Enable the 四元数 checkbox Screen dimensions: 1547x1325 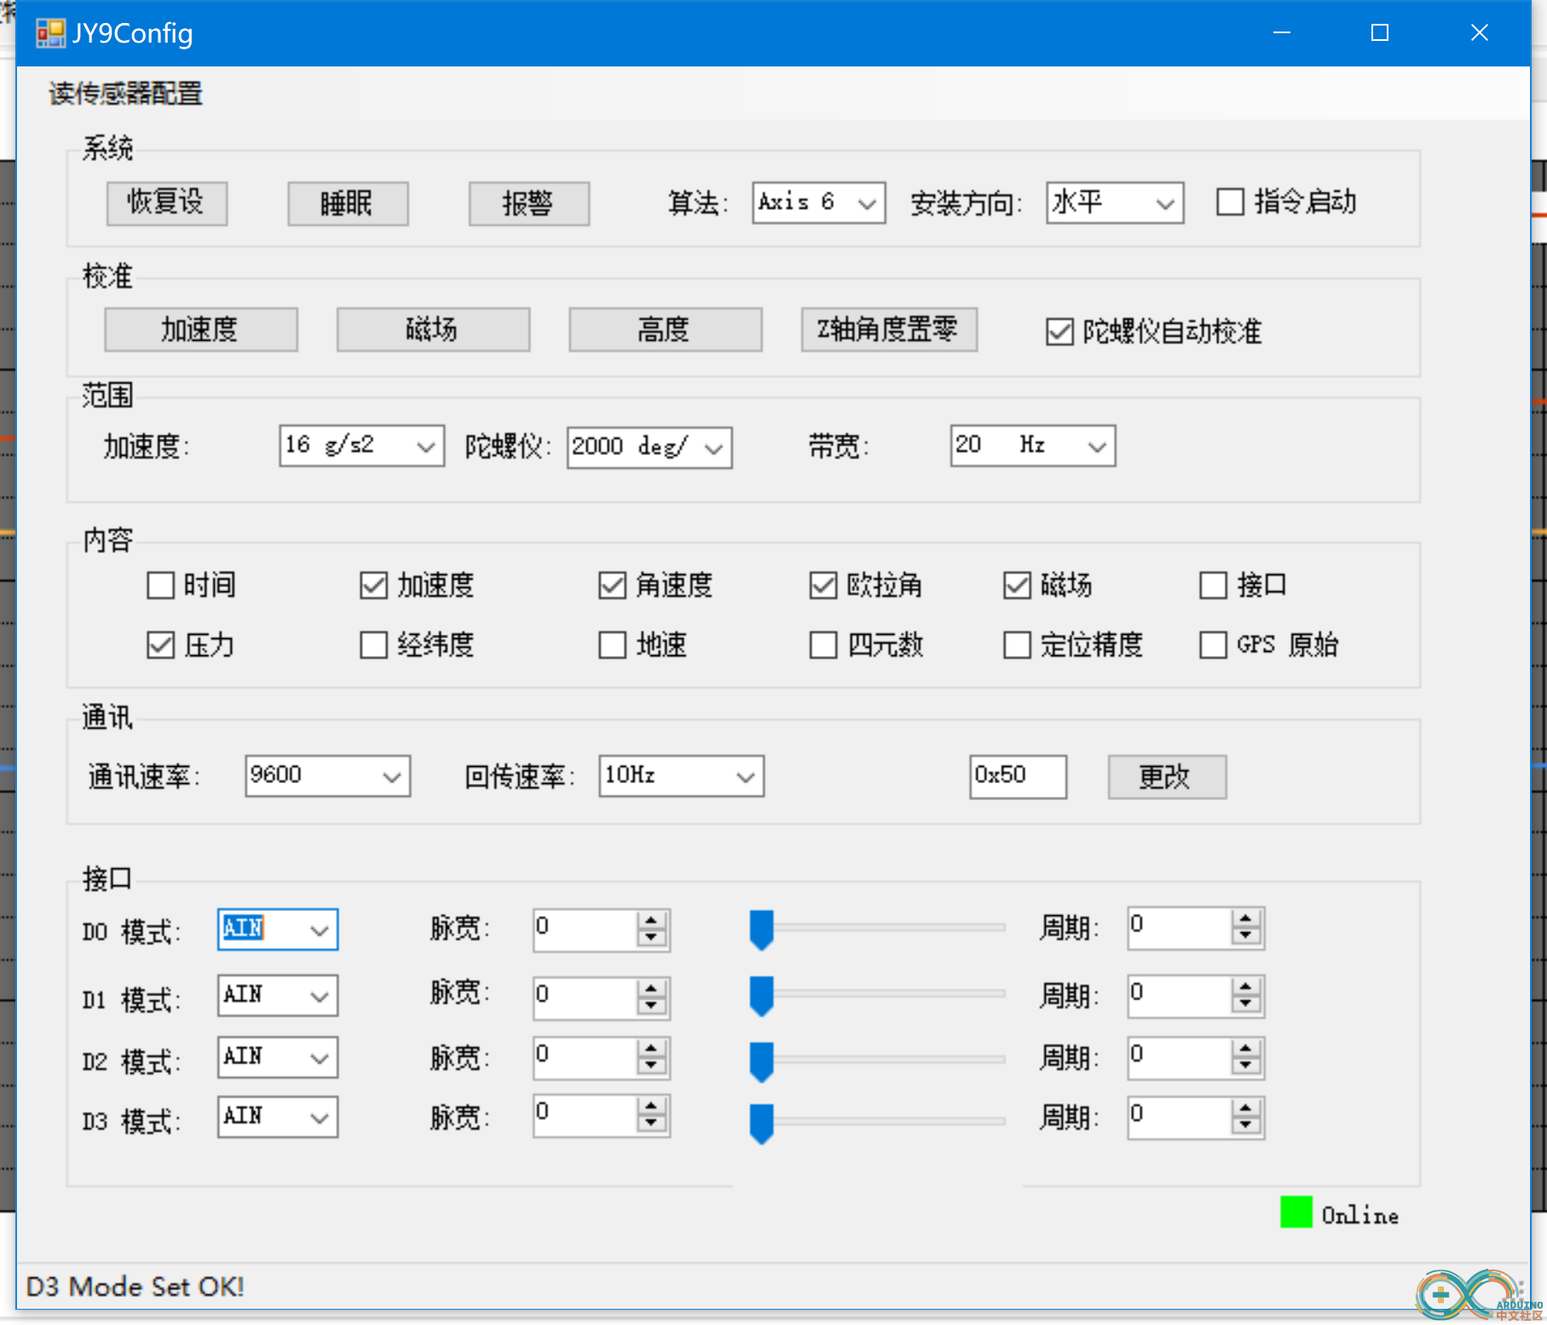[823, 645]
